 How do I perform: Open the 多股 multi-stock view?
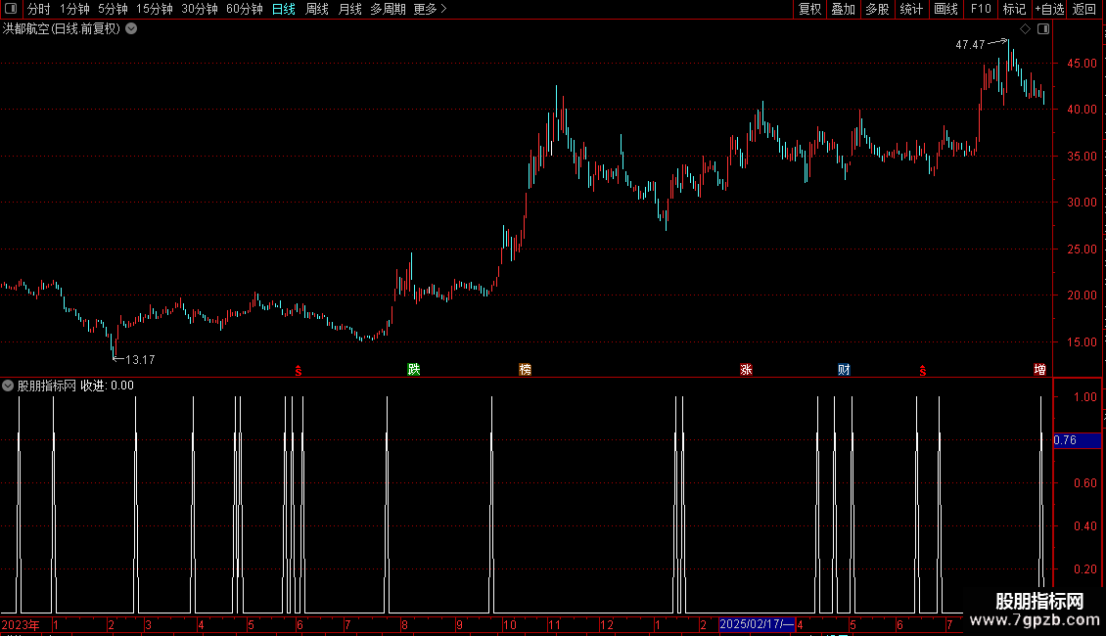click(x=877, y=9)
